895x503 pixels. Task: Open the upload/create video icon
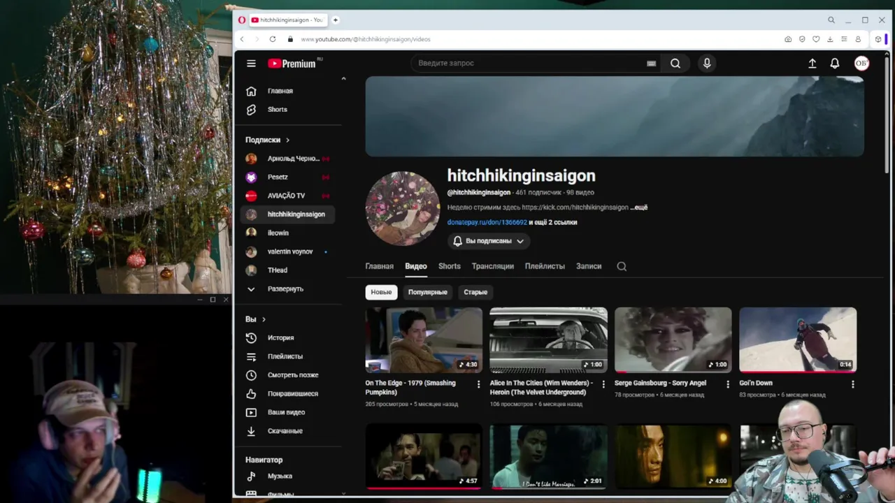(812, 64)
